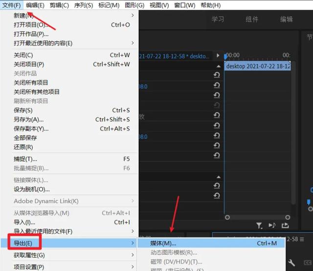Viewport: 313px width, 271px height.
Task: Choose 媒体(M)... from the export submenu
Action: [163, 243]
